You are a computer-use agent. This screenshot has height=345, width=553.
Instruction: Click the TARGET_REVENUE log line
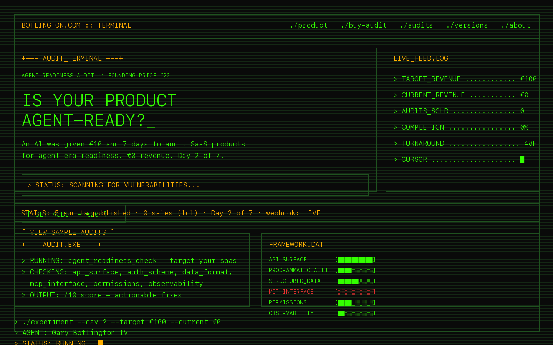point(465,79)
